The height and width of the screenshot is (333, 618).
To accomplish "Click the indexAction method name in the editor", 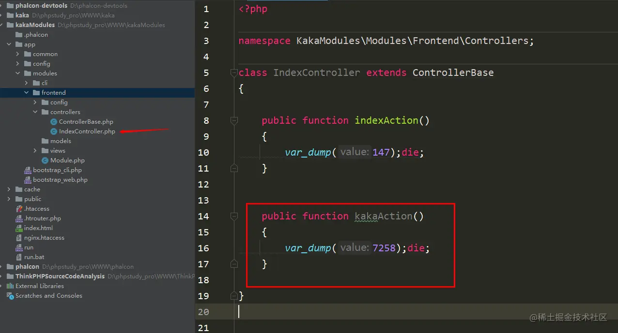I will pos(386,120).
